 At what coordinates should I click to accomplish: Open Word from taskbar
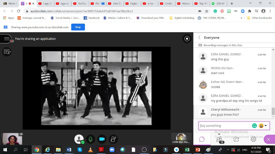(69, 150)
